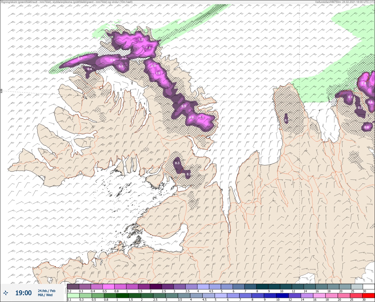The width and height of the screenshot is (375, 302).
Task: Click the 1.1 snowfall value on the map
Action: click(x=202, y=117)
